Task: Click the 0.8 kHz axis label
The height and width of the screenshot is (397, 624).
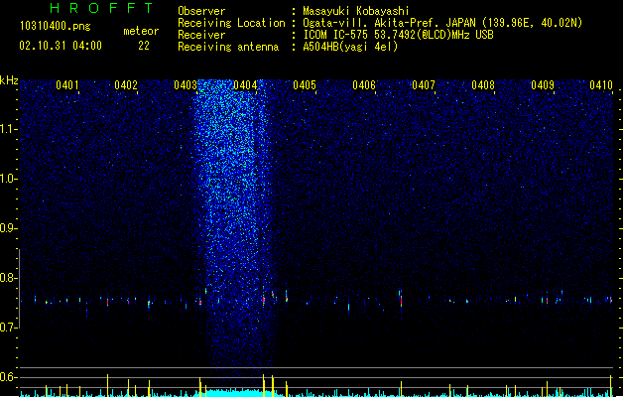Action: tap(8, 278)
